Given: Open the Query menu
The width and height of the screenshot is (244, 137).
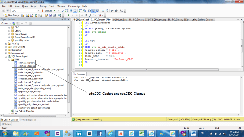Looking at the screenshot, I should (25, 6).
